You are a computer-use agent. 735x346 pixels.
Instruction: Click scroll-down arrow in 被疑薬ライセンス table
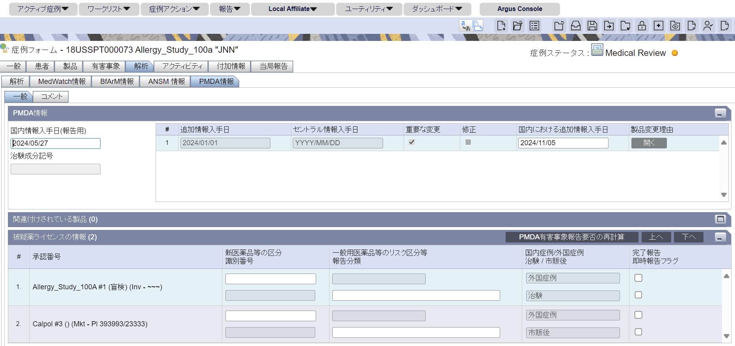click(727, 336)
